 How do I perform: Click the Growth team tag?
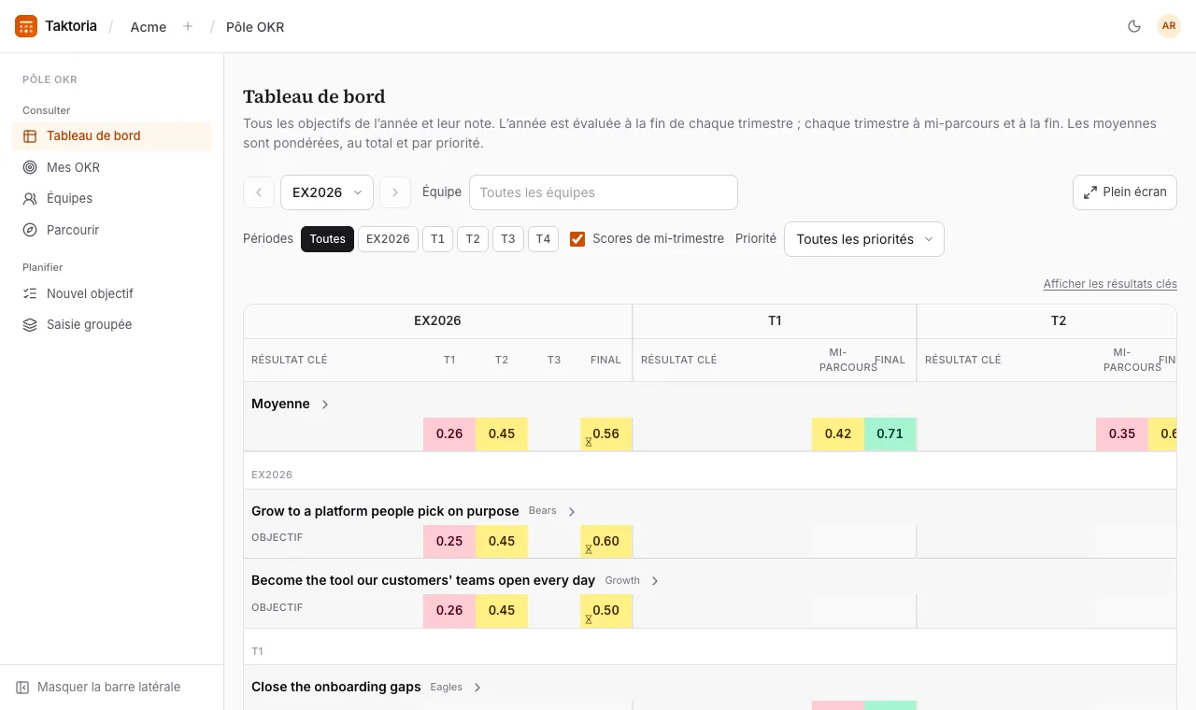(622, 580)
